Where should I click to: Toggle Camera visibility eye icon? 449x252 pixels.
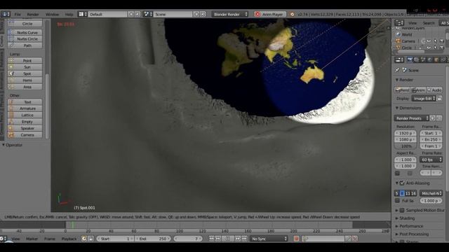tap(429, 41)
